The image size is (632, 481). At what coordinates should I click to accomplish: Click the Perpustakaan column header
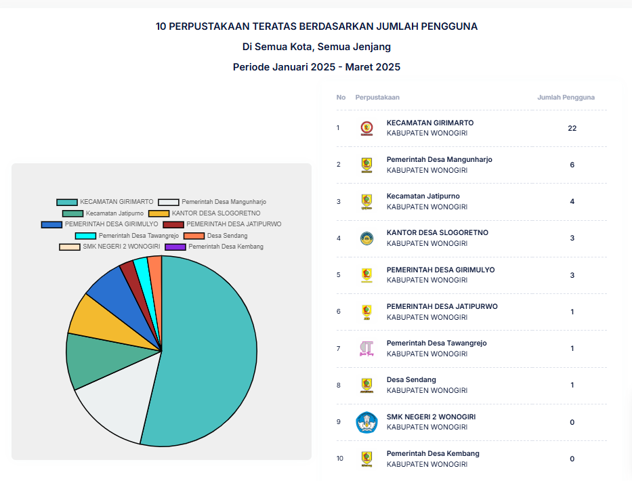(x=377, y=98)
